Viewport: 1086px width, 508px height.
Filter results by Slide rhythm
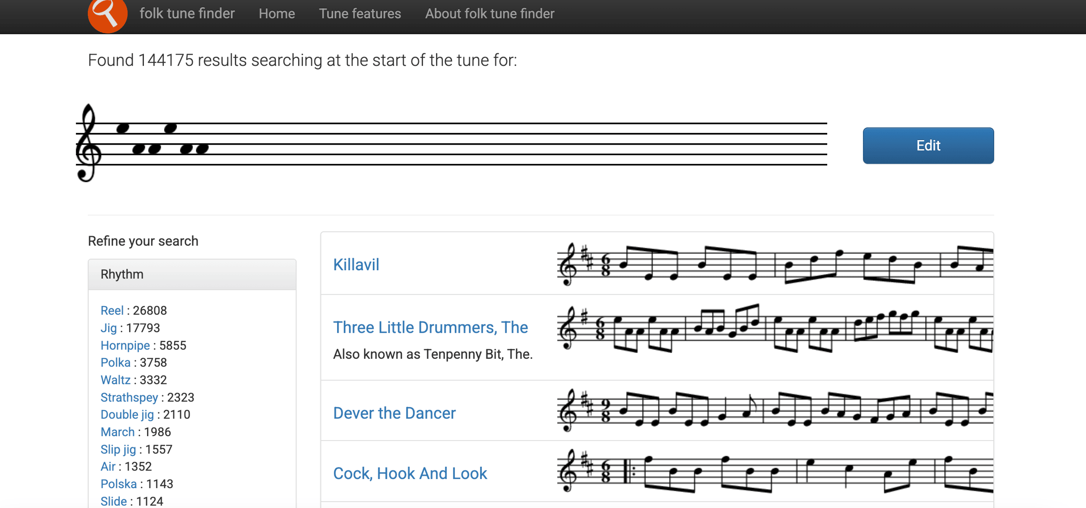click(x=114, y=501)
